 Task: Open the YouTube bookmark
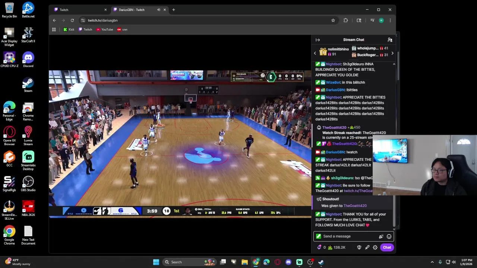tap(105, 29)
